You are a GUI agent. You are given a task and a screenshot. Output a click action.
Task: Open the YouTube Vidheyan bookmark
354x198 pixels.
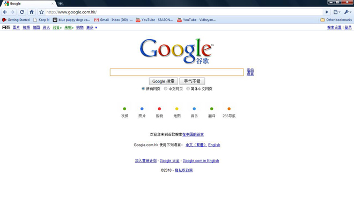click(196, 20)
